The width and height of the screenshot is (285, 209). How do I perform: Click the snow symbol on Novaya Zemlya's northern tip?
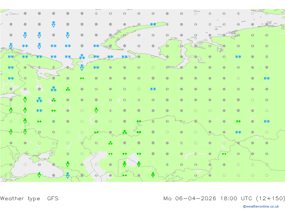click(153, 24)
